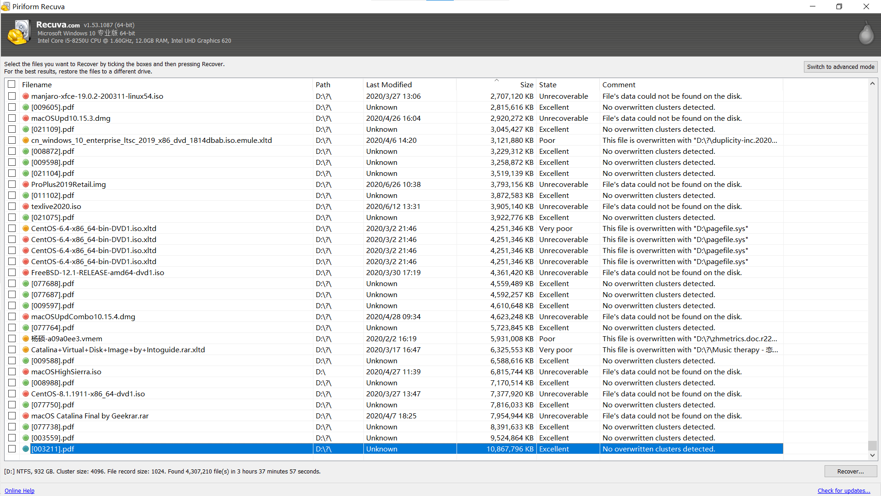The width and height of the screenshot is (881, 496).
Task: Tick checkbox for [008872].pdf
Action: tap(12, 151)
